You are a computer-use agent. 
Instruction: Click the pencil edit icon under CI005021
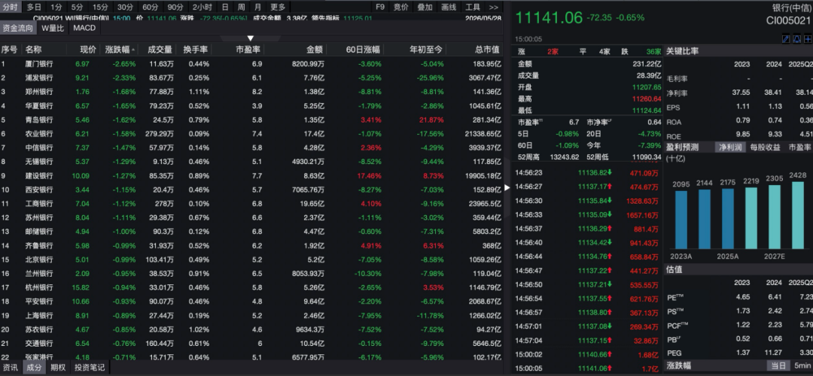[x=786, y=39]
